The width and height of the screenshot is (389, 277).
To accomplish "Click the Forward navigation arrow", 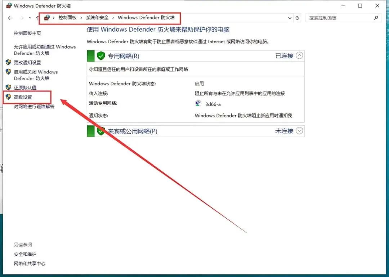I will click(x=22, y=18).
